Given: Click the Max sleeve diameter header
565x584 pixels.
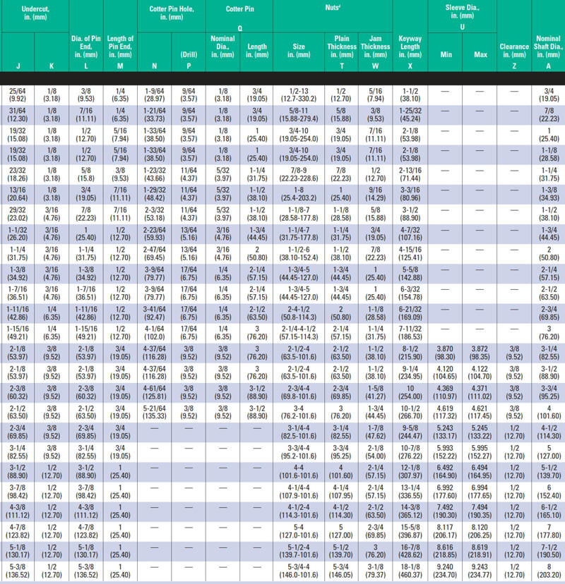Looking at the screenshot, I should 480,55.
